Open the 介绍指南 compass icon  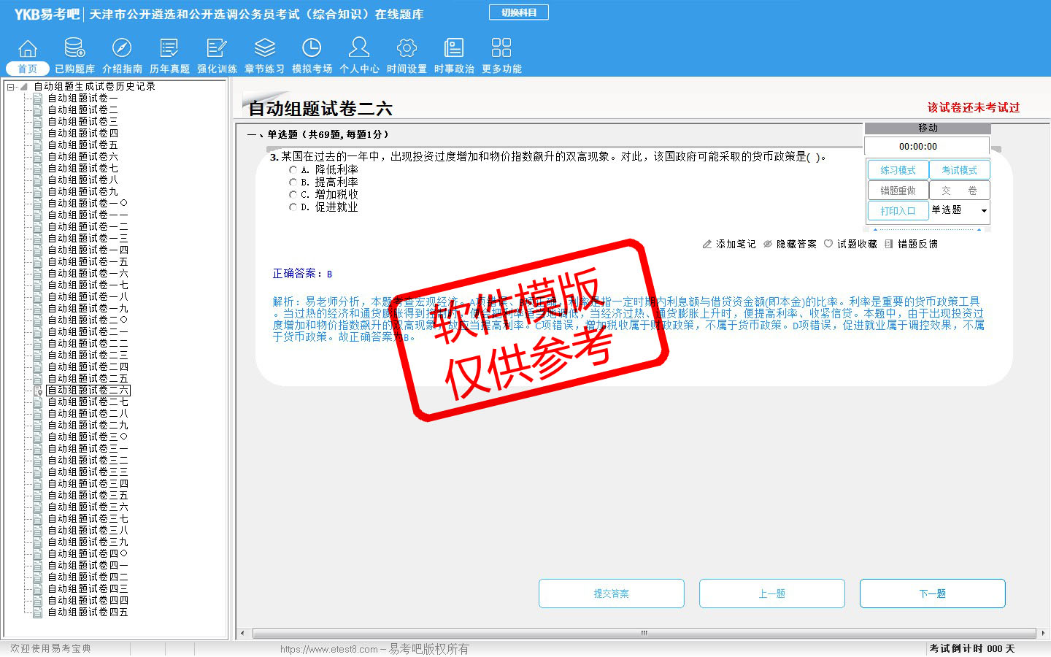(122, 49)
